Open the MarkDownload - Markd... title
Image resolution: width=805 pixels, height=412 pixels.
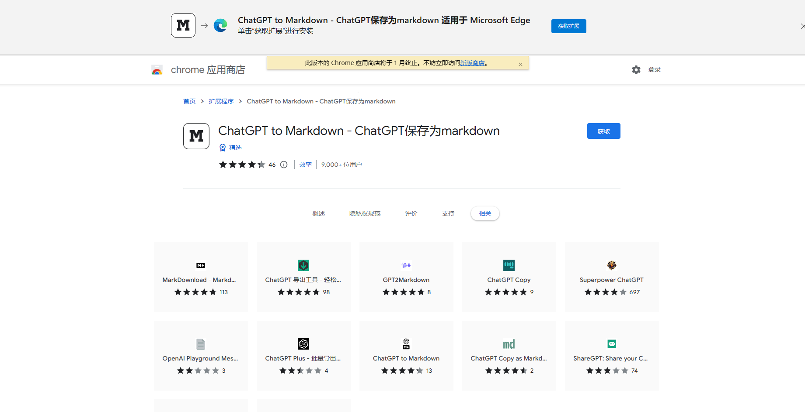199,280
